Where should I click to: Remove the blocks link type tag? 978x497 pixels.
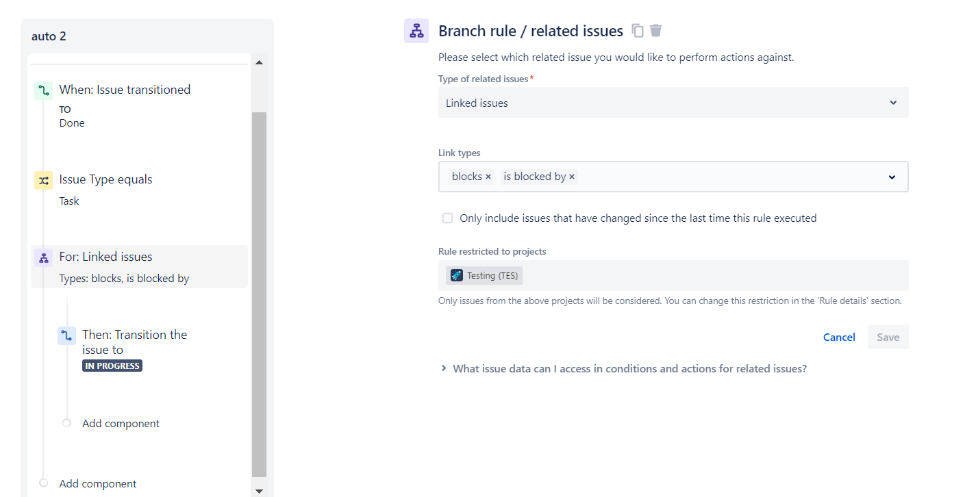(x=488, y=176)
